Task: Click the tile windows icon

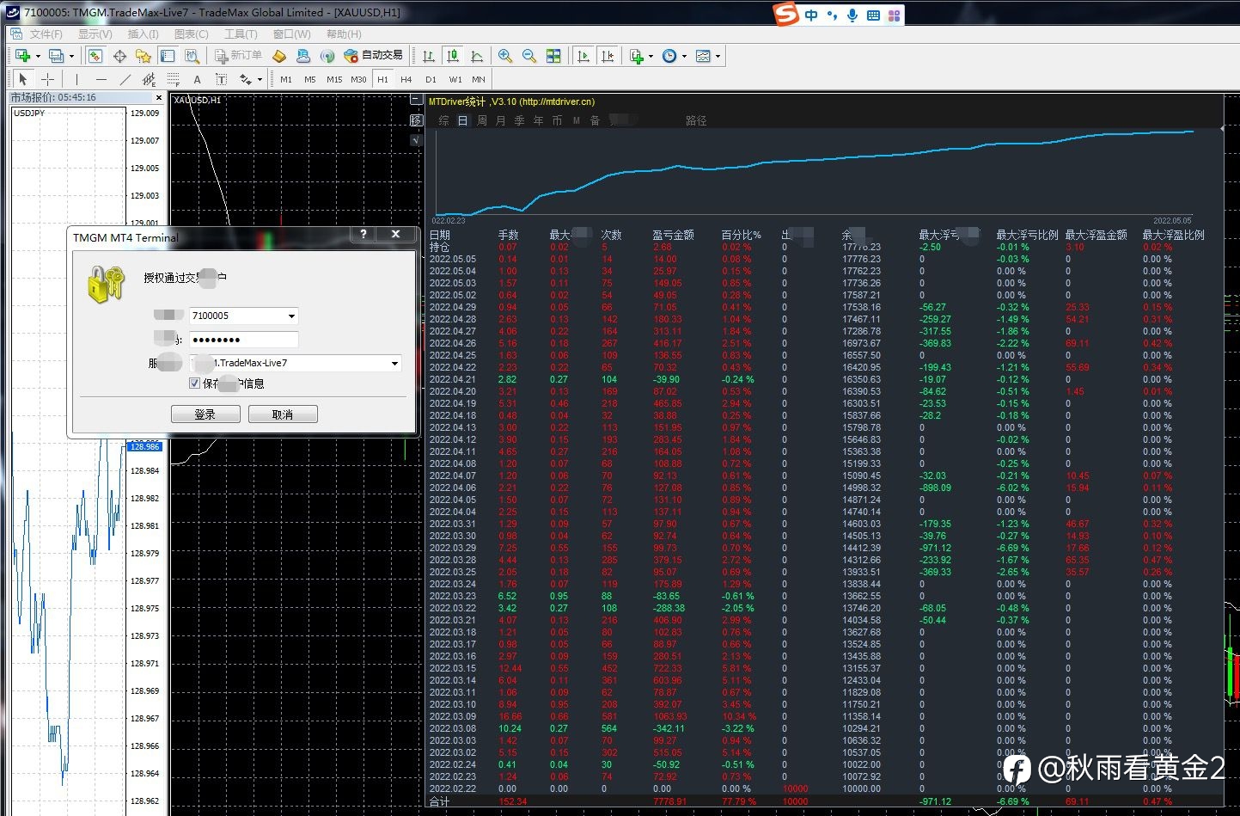Action: point(553,56)
